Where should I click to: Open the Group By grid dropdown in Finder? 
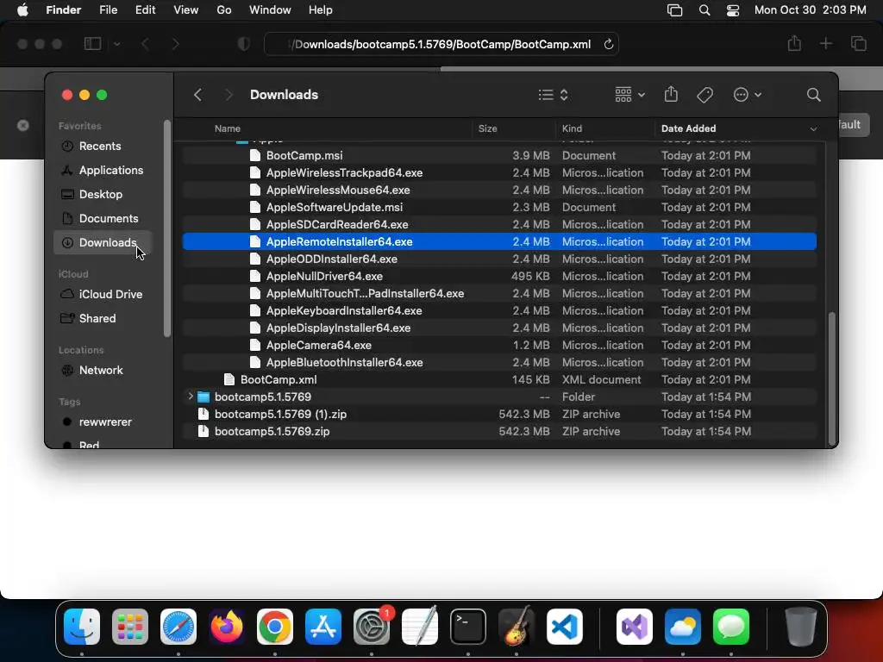629,95
